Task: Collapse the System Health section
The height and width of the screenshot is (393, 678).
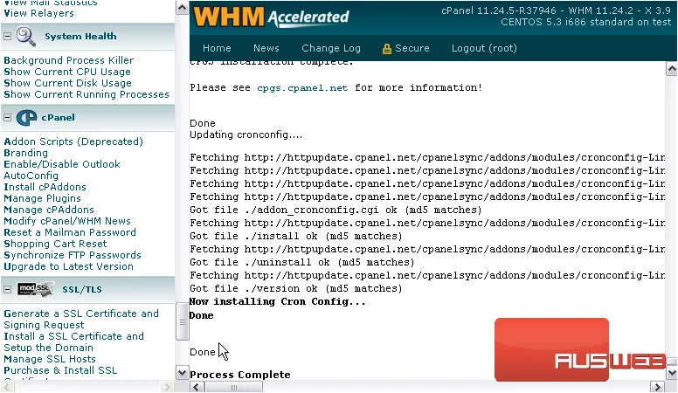Action: pos(7,37)
